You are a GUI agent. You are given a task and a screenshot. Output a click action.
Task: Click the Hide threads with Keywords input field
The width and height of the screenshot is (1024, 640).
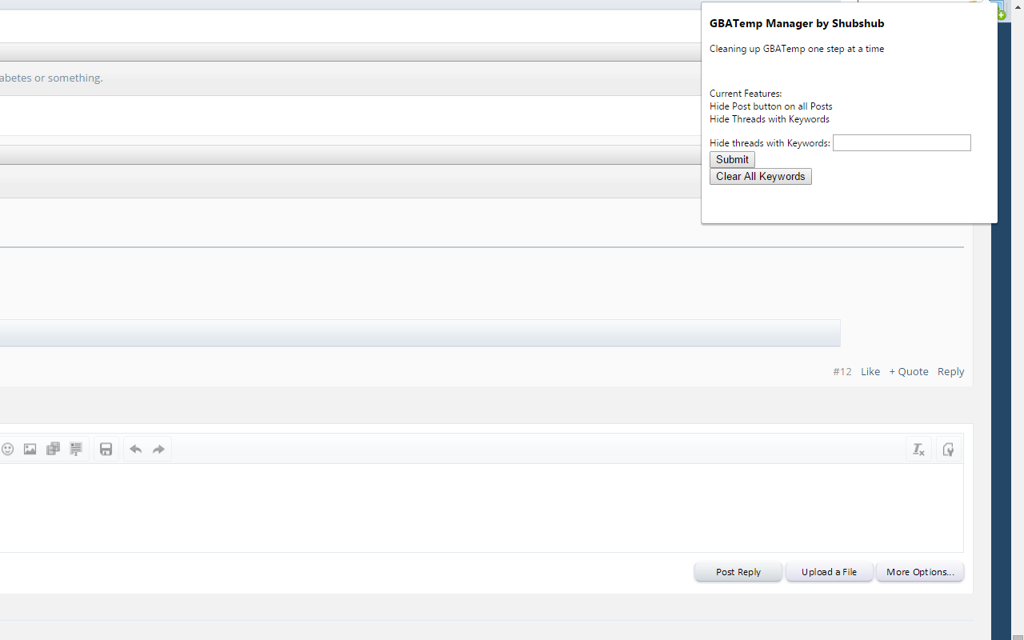(902, 142)
